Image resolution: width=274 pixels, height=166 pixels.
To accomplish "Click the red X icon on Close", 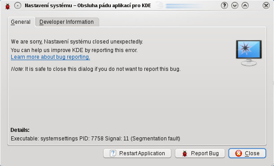I will pos(239,153).
